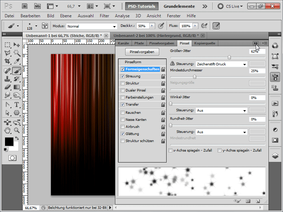Select the History Brush tool

click(17, 79)
